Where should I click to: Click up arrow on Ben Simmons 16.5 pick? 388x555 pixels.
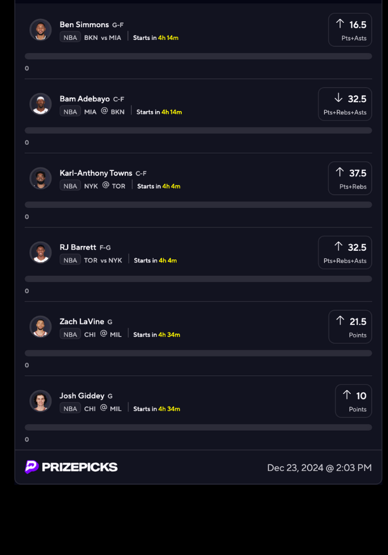pyautogui.click(x=340, y=24)
